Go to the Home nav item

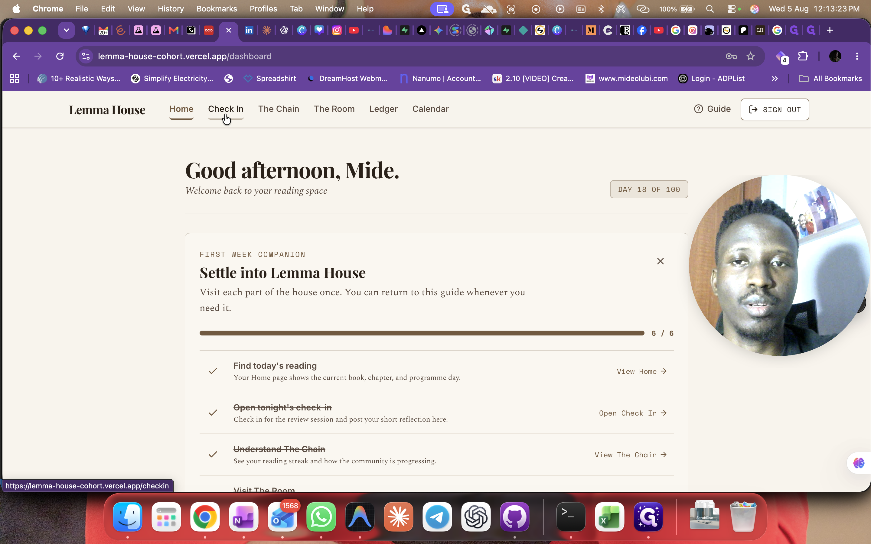point(181,109)
